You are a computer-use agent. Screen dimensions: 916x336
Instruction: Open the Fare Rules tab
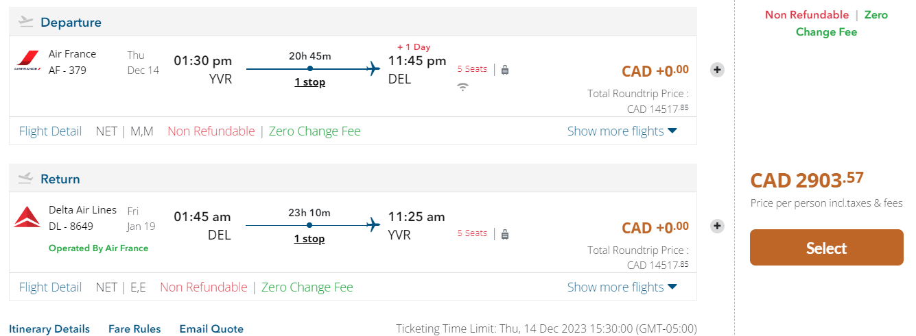click(134, 329)
